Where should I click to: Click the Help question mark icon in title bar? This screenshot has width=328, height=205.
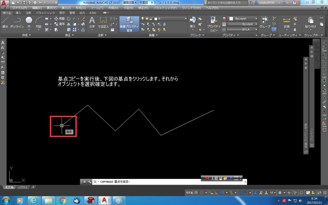click(x=294, y=3)
